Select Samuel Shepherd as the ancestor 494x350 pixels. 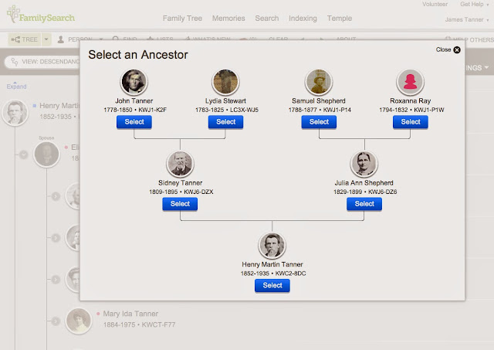point(319,122)
